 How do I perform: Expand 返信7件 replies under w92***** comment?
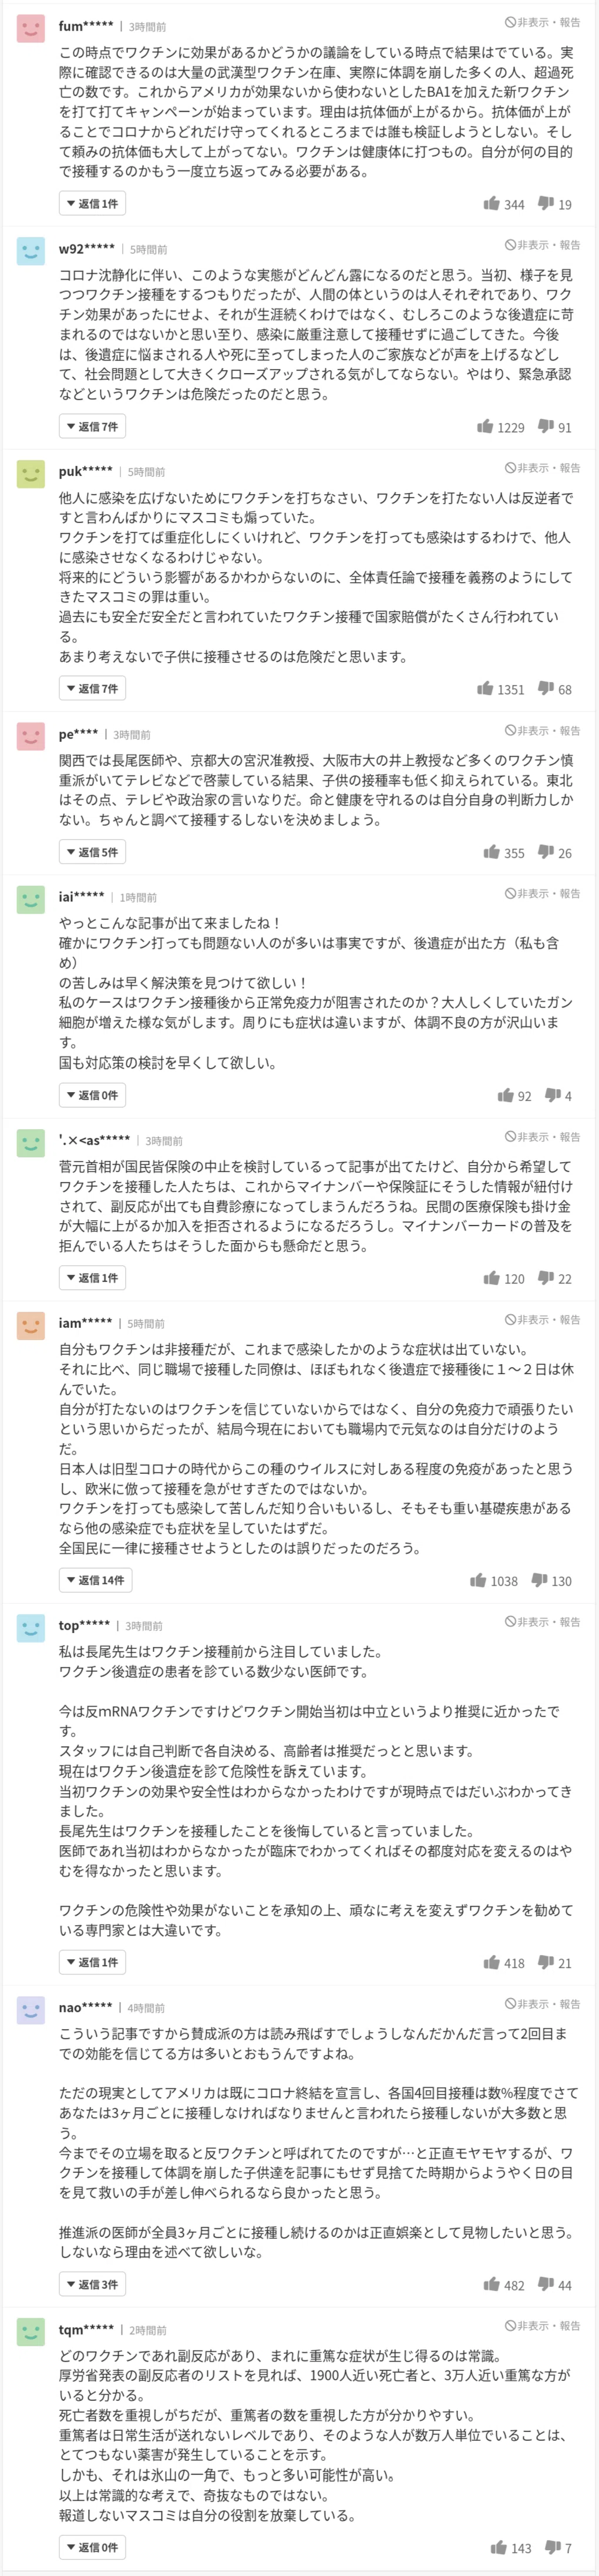click(x=92, y=427)
